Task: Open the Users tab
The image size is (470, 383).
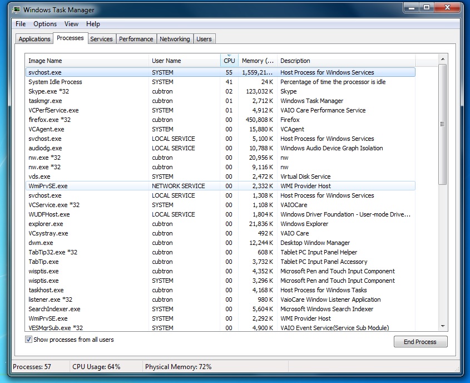Action: (x=204, y=39)
